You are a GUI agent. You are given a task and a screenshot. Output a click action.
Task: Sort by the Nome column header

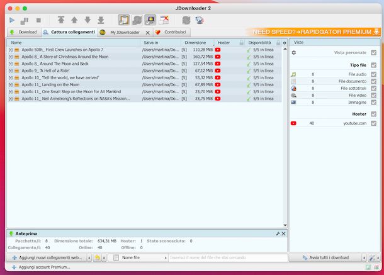(x=74, y=43)
